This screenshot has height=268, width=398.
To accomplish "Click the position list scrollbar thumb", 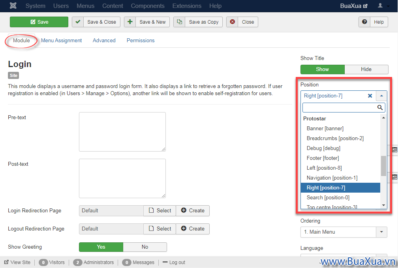I will click(x=383, y=166).
